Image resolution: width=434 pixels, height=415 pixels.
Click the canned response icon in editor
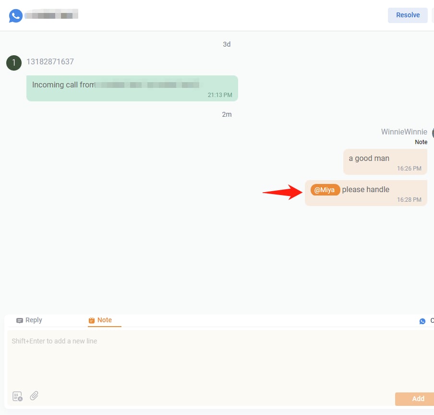17,396
